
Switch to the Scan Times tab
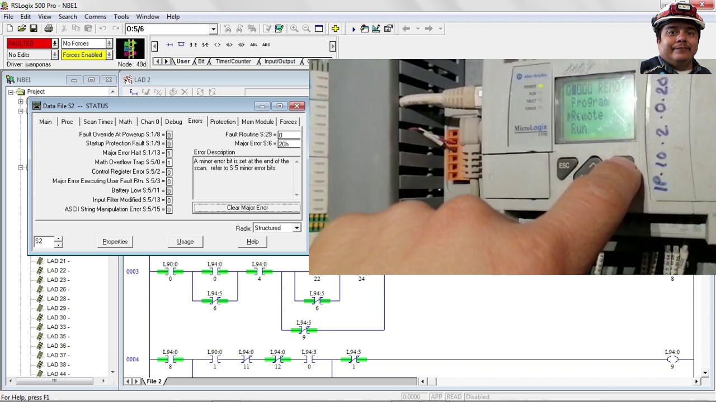pos(98,122)
